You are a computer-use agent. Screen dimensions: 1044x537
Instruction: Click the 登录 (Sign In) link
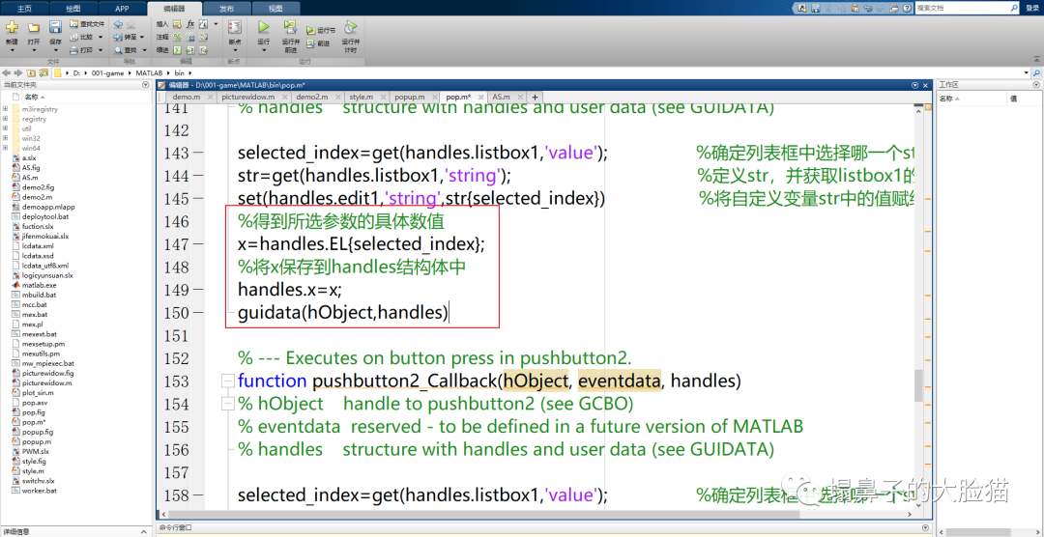tap(1032, 8)
